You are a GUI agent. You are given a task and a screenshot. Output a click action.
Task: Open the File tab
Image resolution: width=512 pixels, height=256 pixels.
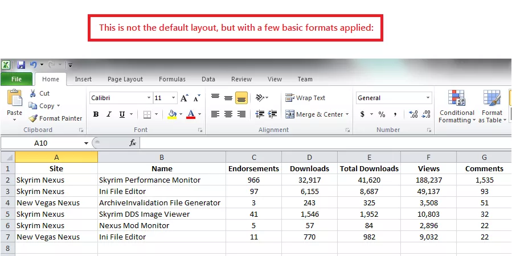[x=17, y=79]
